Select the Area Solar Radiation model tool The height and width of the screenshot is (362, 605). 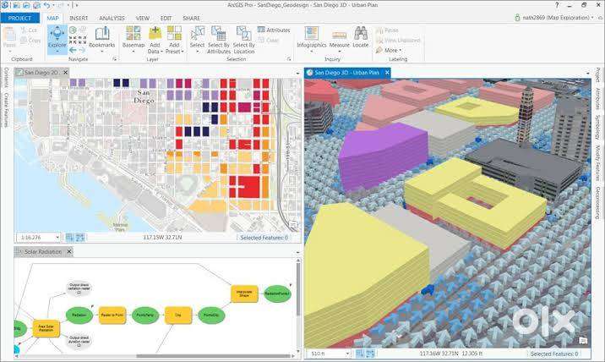46,328
